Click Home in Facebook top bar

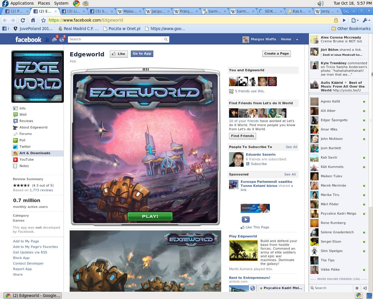(286, 39)
